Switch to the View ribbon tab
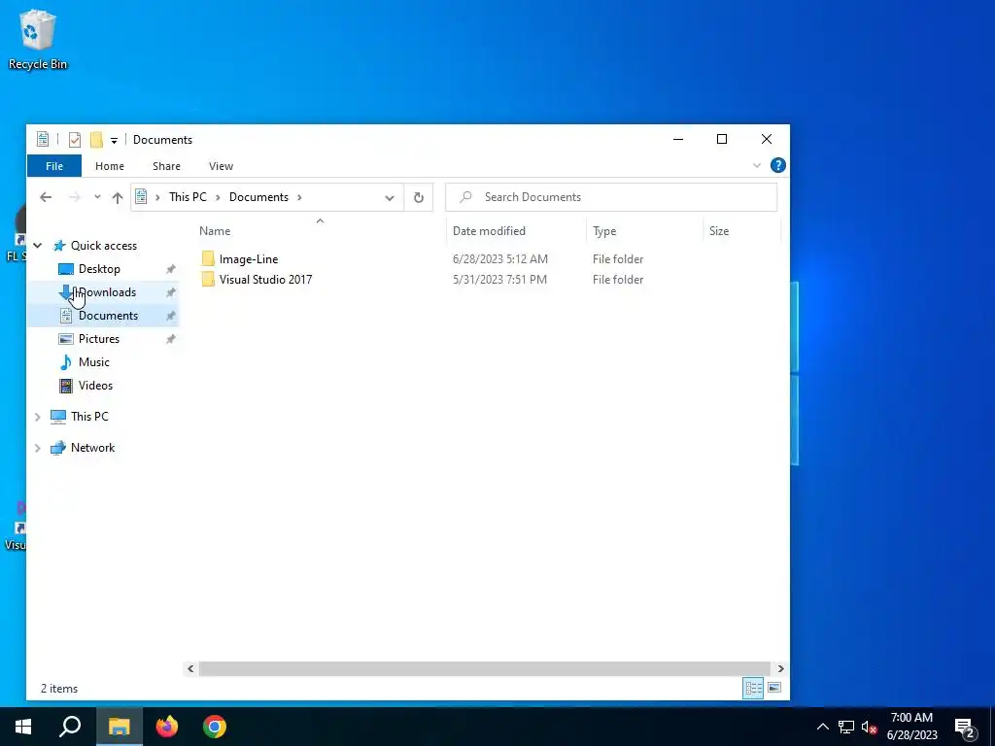The width and height of the screenshot is (995, 746). click(x=221, y=166)
